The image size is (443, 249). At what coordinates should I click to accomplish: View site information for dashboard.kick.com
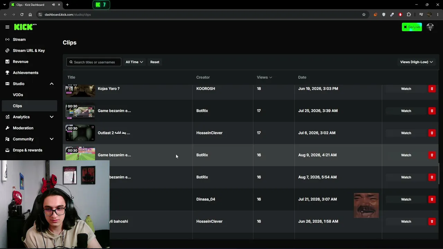click(40, 15)
